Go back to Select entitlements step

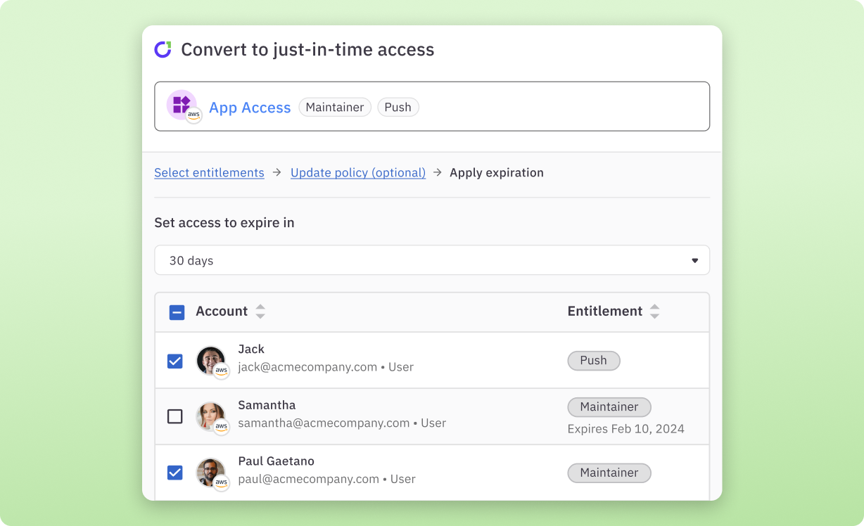209,173
